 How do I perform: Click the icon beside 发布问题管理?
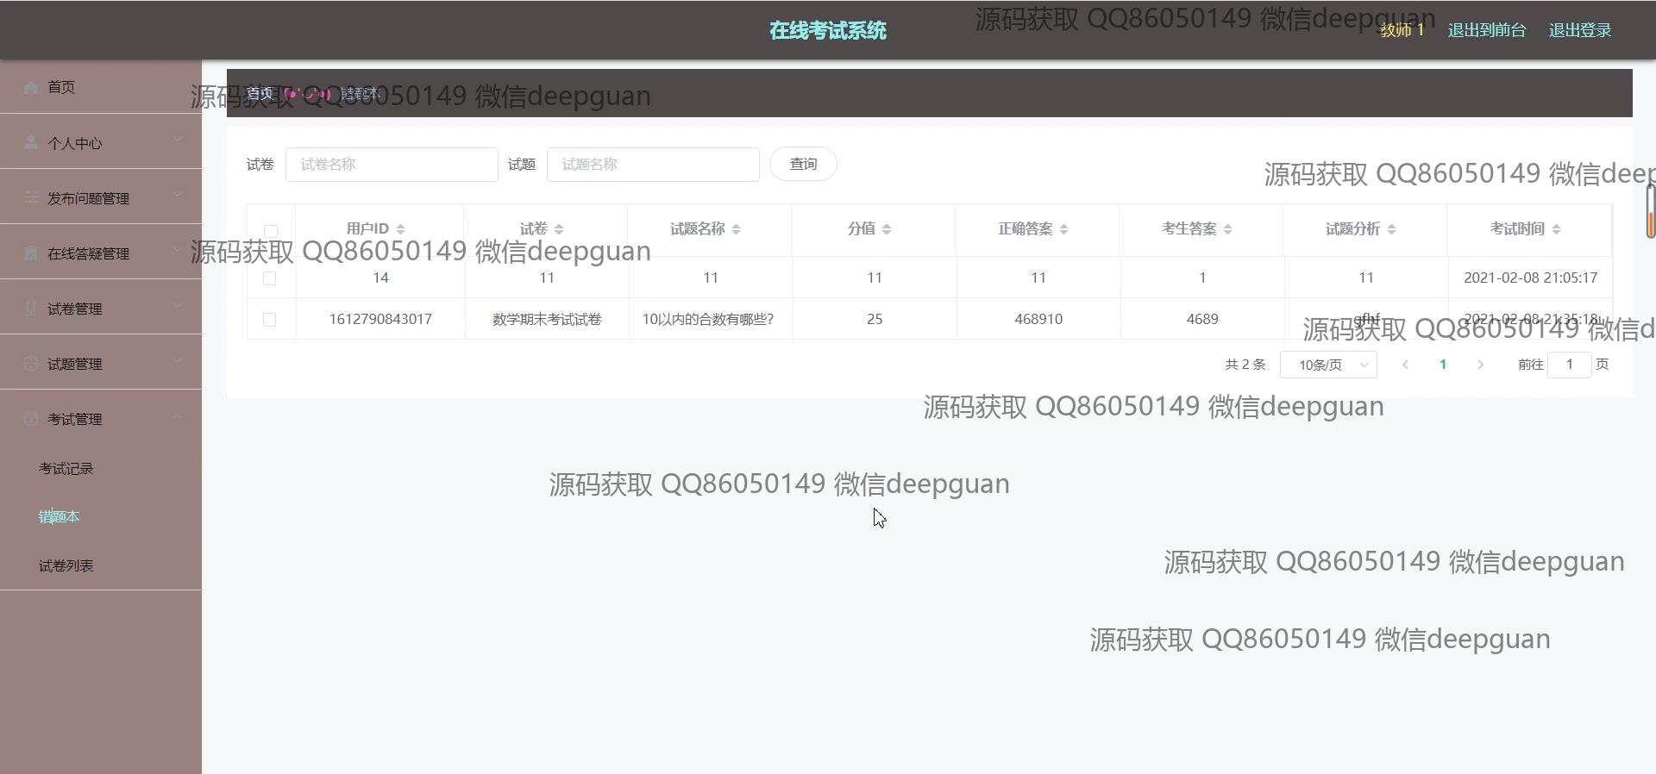pos(31,197)
